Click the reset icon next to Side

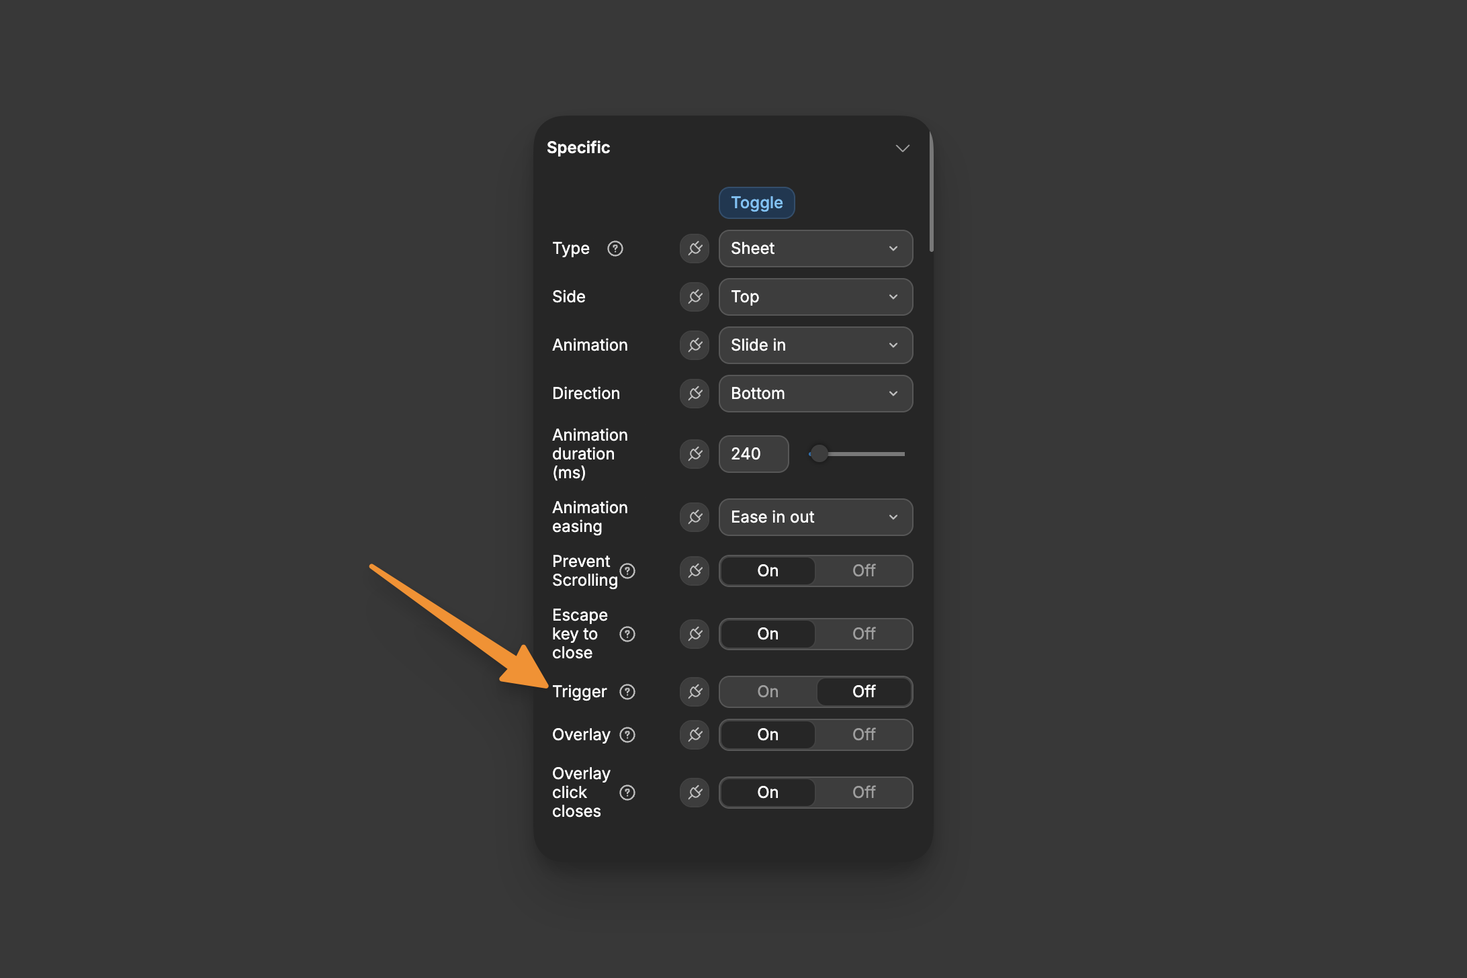695,296
